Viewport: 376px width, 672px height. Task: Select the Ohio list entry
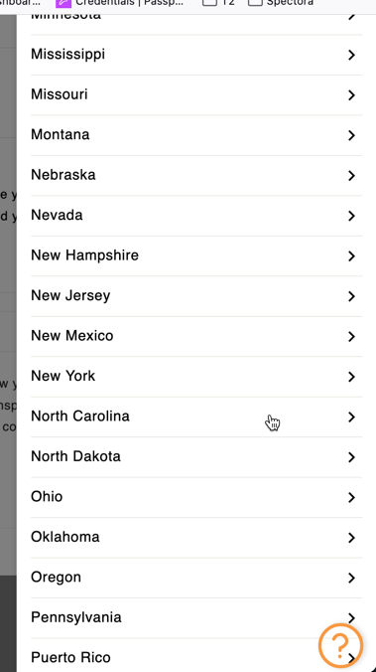click(196, 498)
